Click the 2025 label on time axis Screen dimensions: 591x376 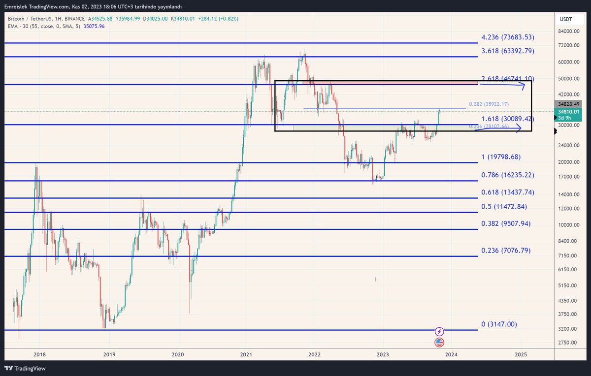[521, 354]
